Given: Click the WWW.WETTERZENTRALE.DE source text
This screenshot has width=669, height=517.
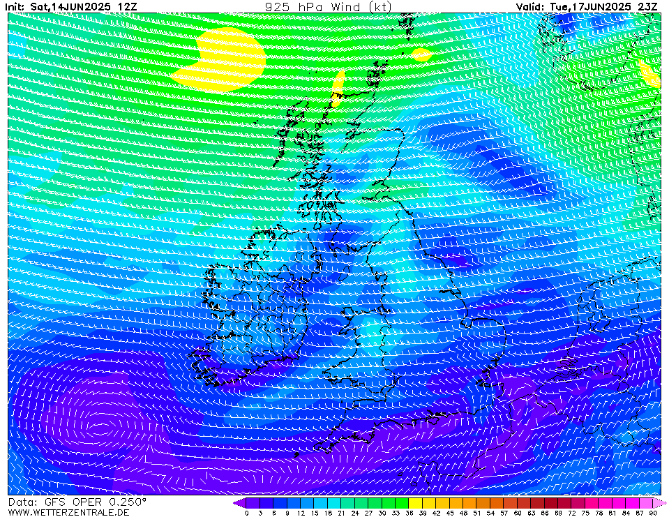Looking at the screenshot, I should (68, 512).
